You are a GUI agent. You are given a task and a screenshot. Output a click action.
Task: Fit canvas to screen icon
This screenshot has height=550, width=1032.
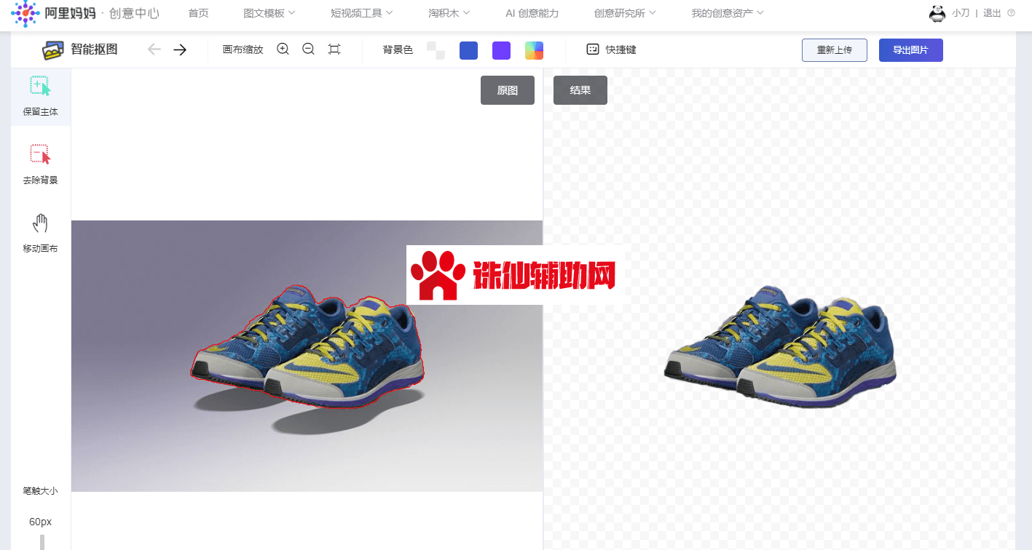pos(334,49)
